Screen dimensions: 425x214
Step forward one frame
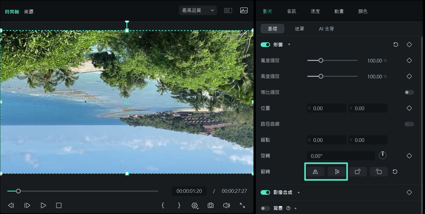tap(27, 205)
